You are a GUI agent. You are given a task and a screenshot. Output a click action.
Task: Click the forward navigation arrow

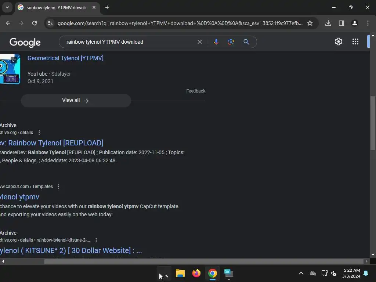click(x=21, y=23)
